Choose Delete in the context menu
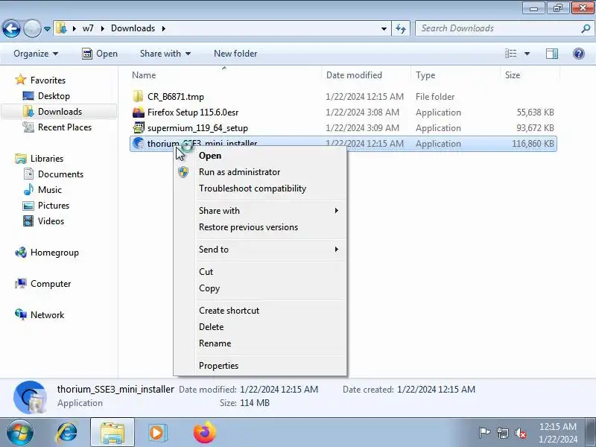 (212, 327)
